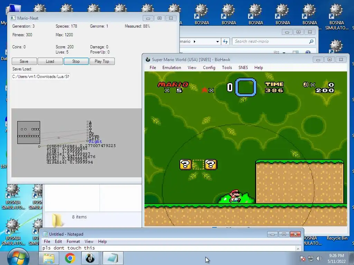Viewport: 354px width, 265px height.
Task: Click the 'Genome: 1' label
Action: point(99,26)
